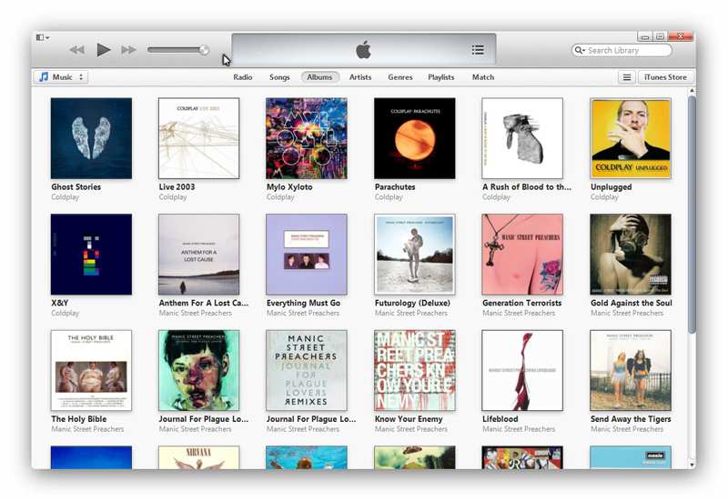Open Generation Terrorists album cover
This screenshot has height=501, width=728.
(522, 255)
